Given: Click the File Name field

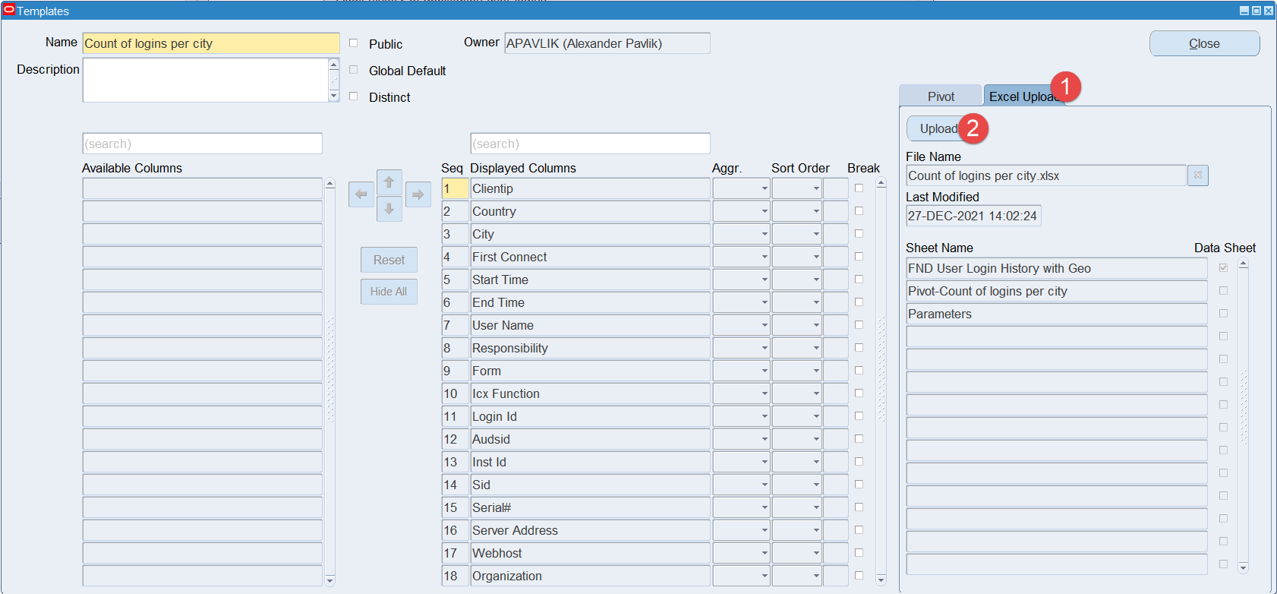Looking at the screenshot, I should pyautogui.click(x=1046, y=175).
